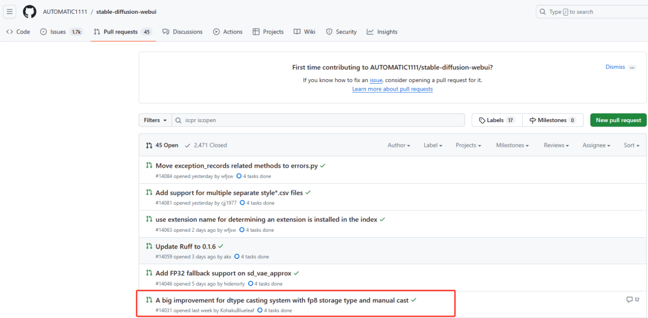Click 4 tasks done on PR #14059
Screen dimensions: 648x318
click(x=251, y=256)
